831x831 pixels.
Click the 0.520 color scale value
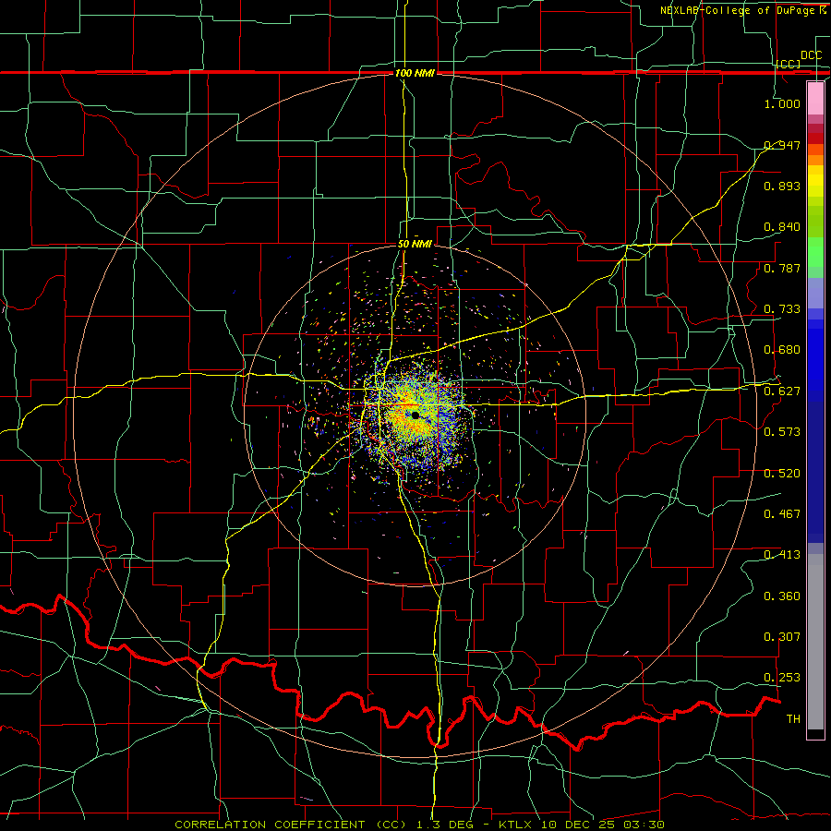click(x=782, y=474)
